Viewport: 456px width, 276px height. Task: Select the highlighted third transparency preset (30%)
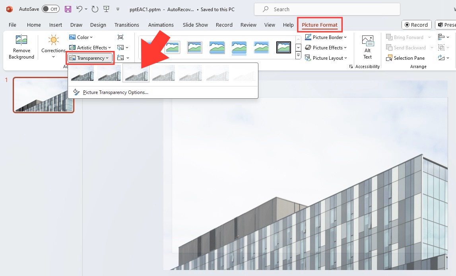[x=136, y=73]
